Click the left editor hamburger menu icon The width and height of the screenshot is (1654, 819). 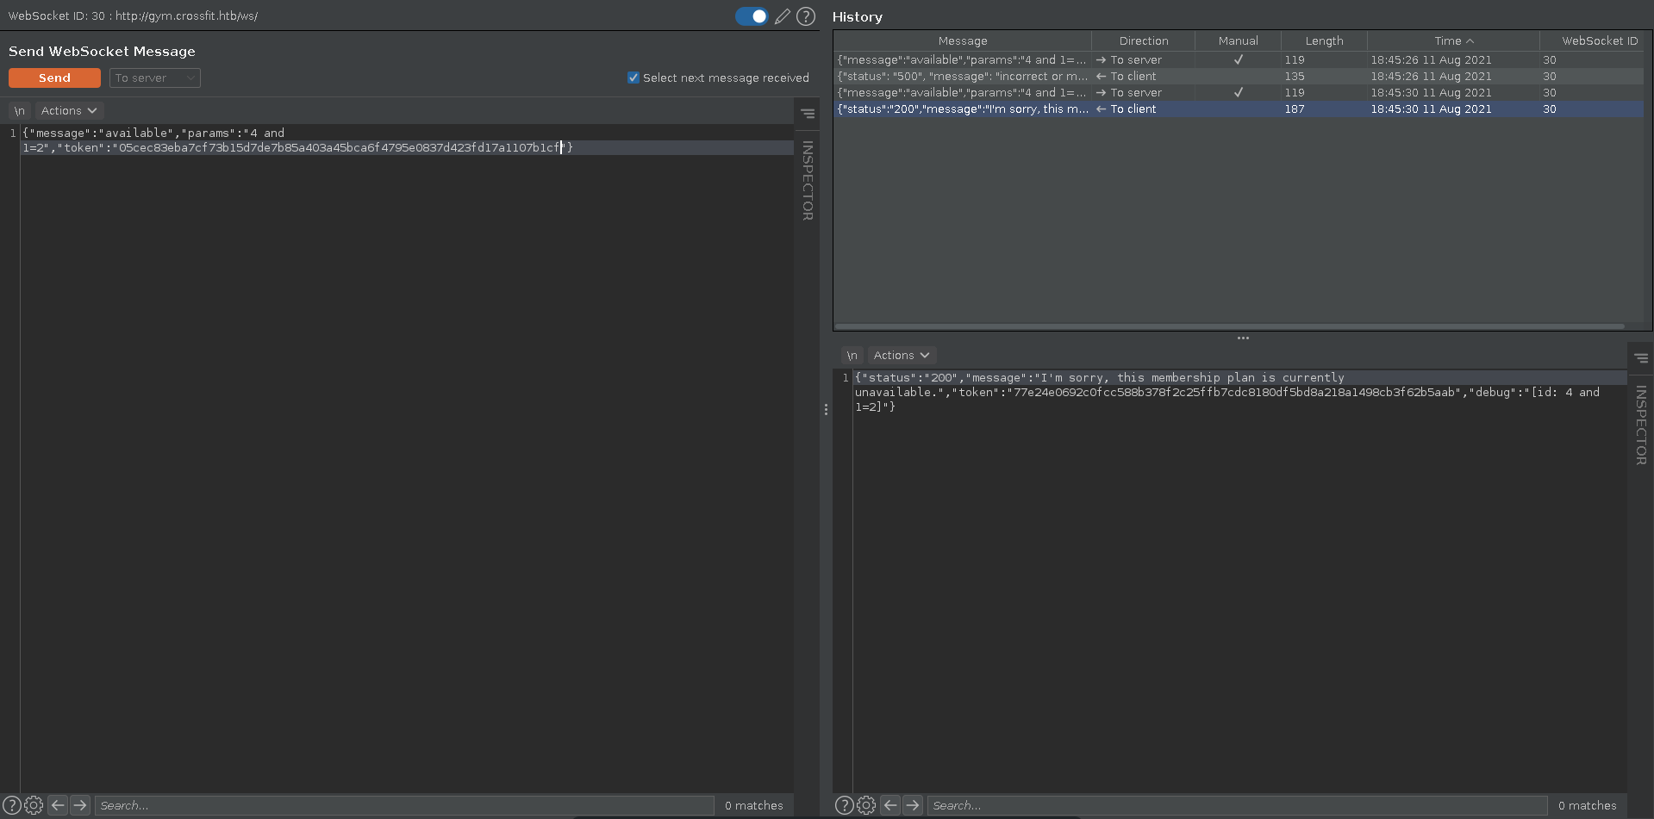[x=808, y=113]
